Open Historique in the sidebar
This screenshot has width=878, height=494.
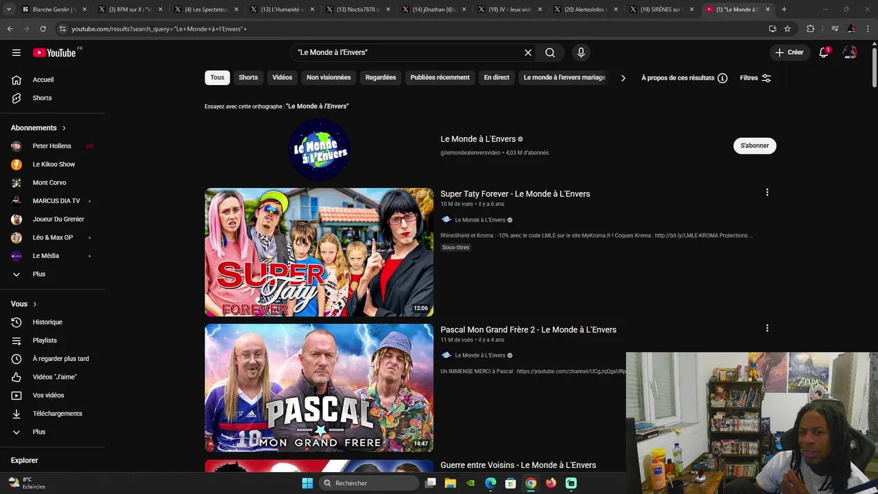point(53,322)
